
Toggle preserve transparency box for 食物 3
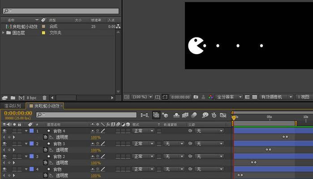[159, 144]
